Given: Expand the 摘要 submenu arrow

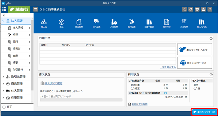Looking at the screenshot, I should pyautogui.click(x=29, y=63).
